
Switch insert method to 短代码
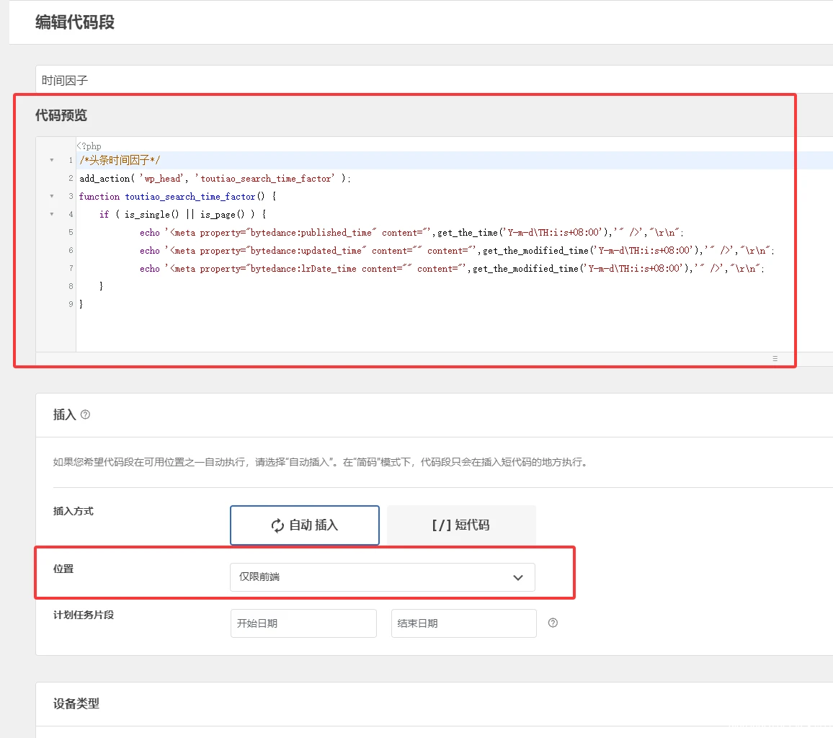(x=461, y=525)
